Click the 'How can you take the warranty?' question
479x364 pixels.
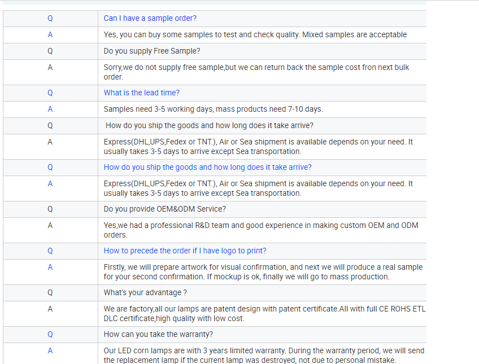(158, 335)
